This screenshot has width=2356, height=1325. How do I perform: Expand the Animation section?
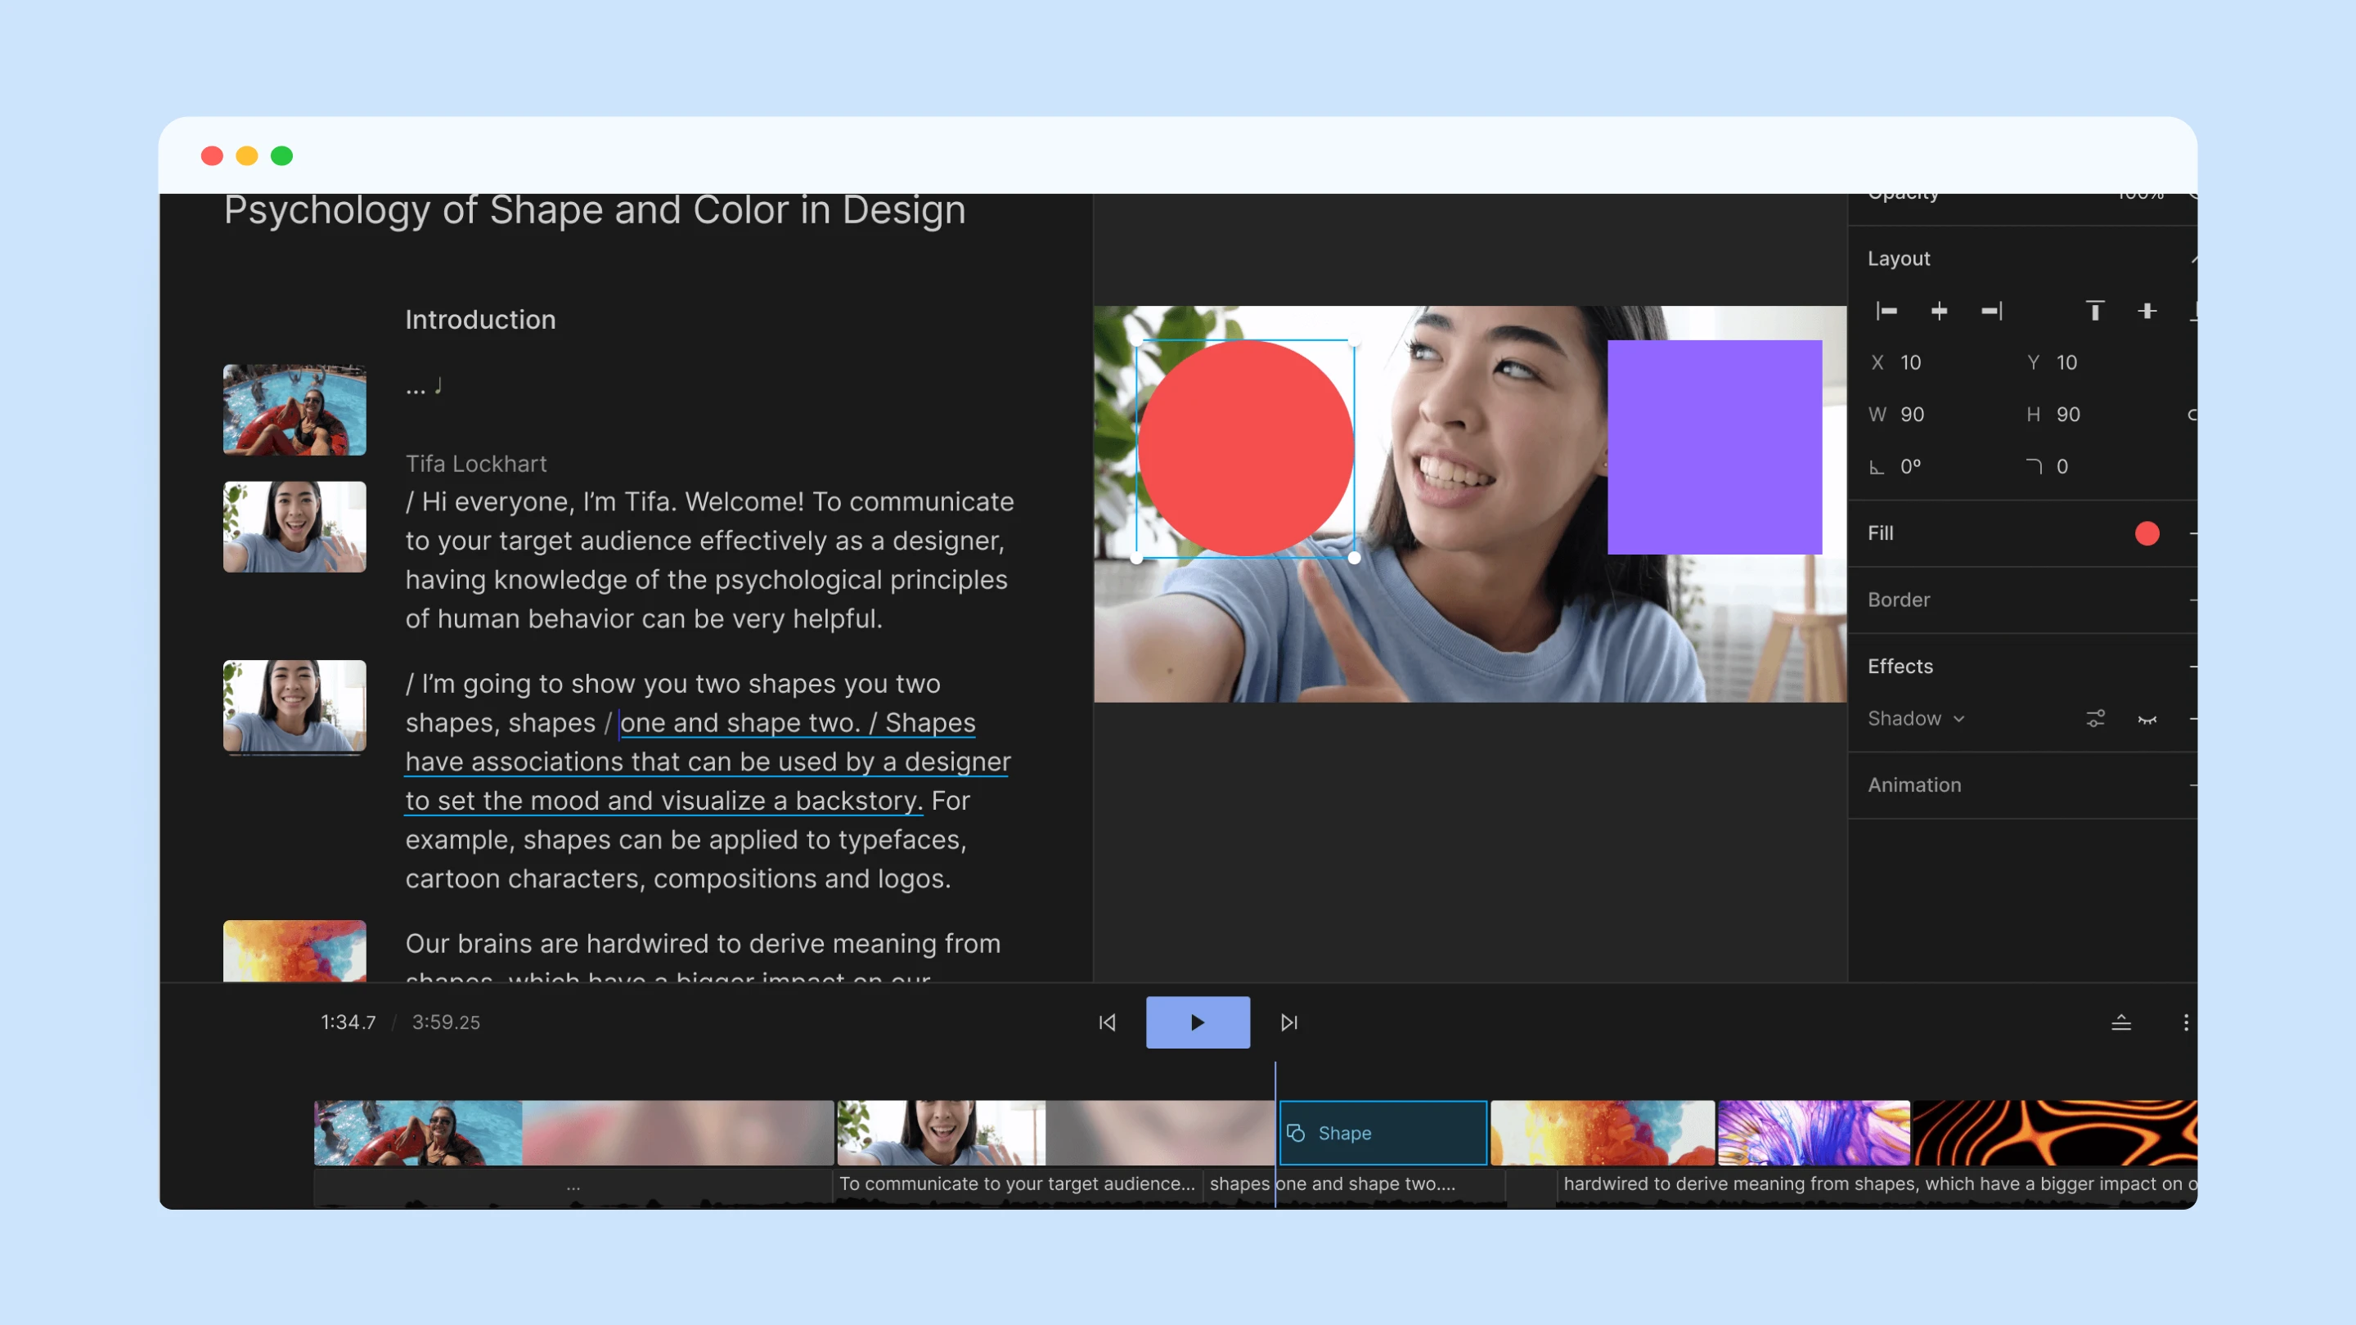point(1914,785)
